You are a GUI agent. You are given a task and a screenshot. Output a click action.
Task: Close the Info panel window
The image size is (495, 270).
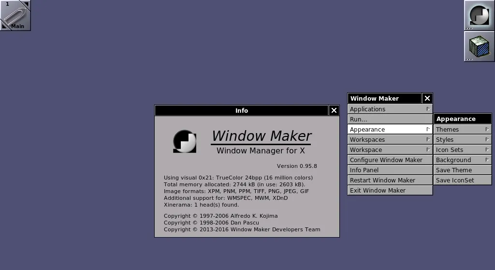[334, 110]
